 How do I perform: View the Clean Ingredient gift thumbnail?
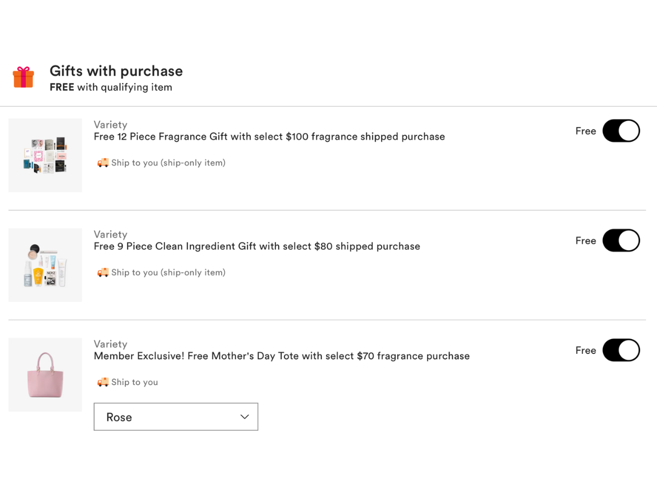(45, 265)
